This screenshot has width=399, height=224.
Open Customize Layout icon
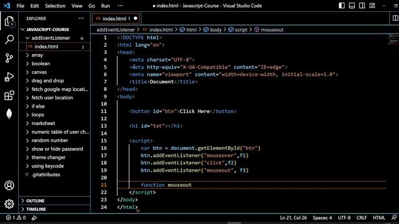pos(372,6)
